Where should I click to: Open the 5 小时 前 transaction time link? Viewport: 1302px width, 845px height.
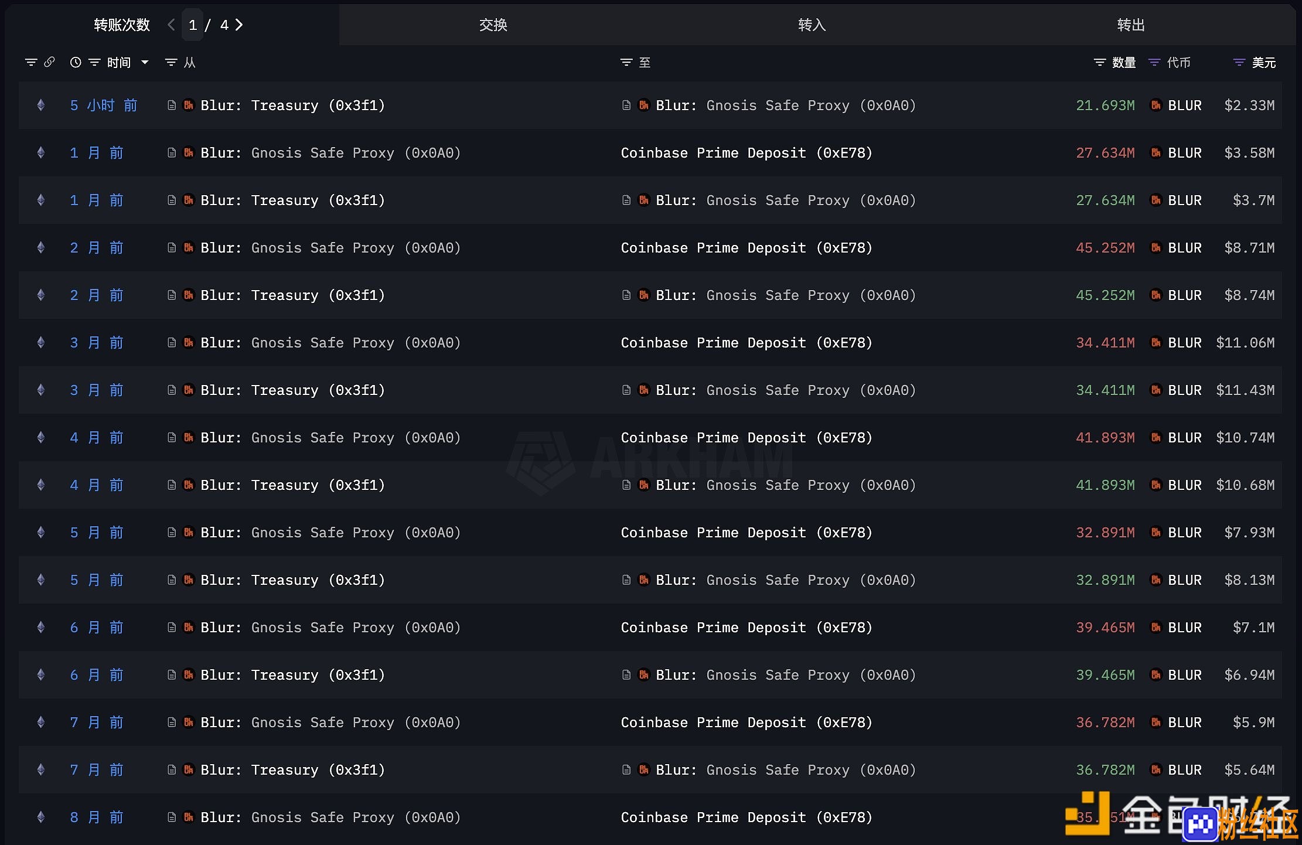click(103, 105)
